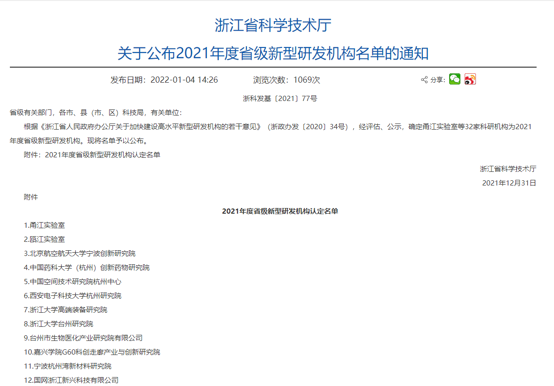Click the standalone 附件 label above the list
Image resolution: width=554 pixels, height=386 pixels.
[x=31, y=197]
